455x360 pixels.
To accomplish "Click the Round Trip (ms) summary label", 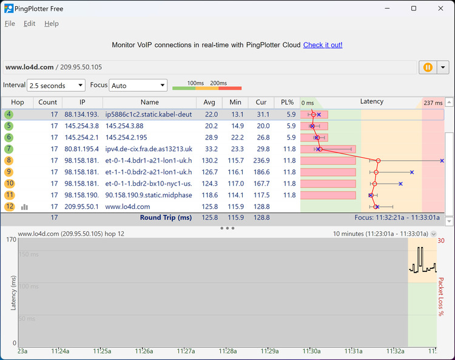I will tap(166, 217).
